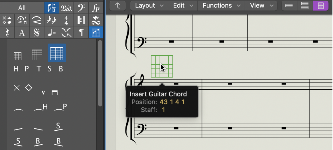
Task: Select the smallest chord grid symbol
Action: tap(18, 56)
